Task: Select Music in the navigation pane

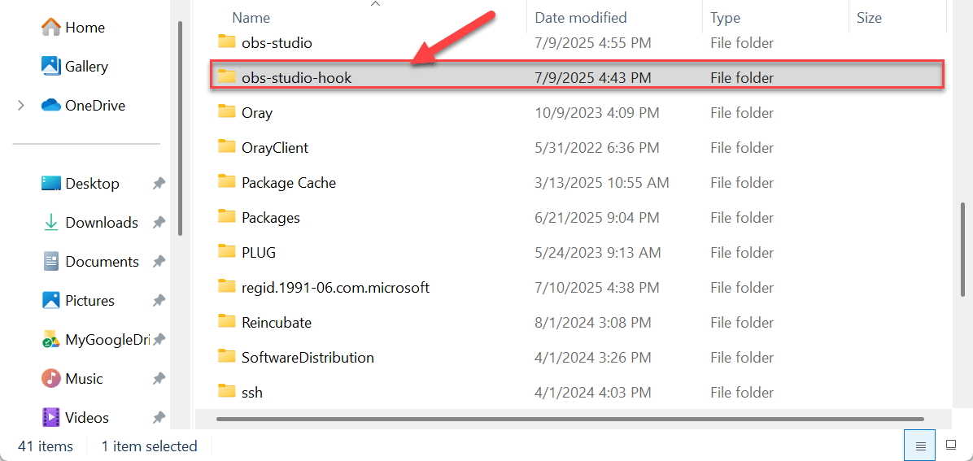Action: click(x=72, y=379)
